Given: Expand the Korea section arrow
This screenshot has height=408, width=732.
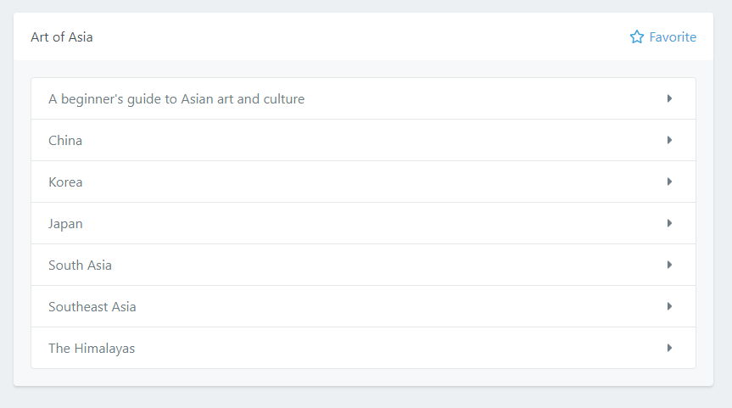Looking at the screenshot, I should point(669,182).
